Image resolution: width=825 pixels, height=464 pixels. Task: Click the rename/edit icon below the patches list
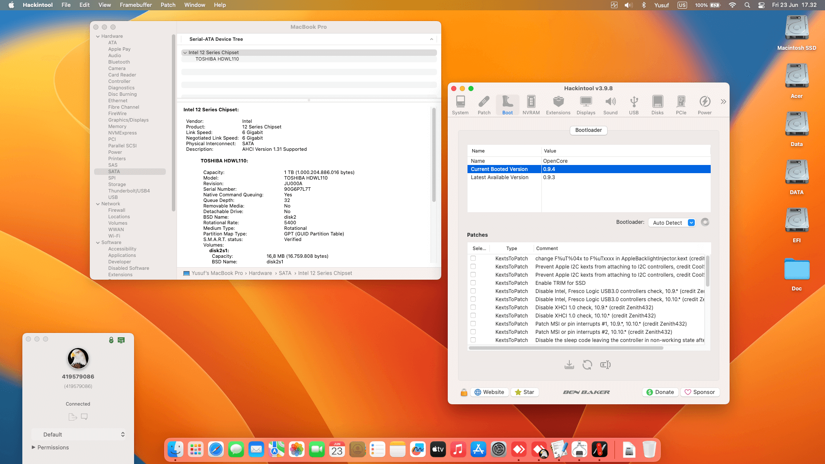pos(605,365)
